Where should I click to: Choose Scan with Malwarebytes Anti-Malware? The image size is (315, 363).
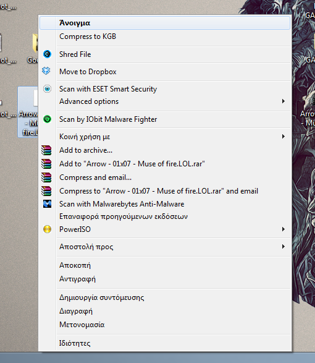click(165, 204)
